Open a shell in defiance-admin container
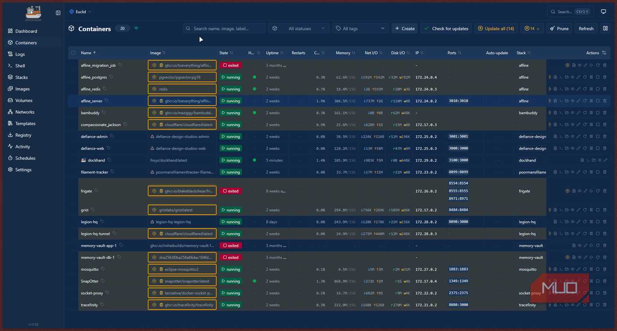The width and height of the screenshot is (617, 331). 561,137
